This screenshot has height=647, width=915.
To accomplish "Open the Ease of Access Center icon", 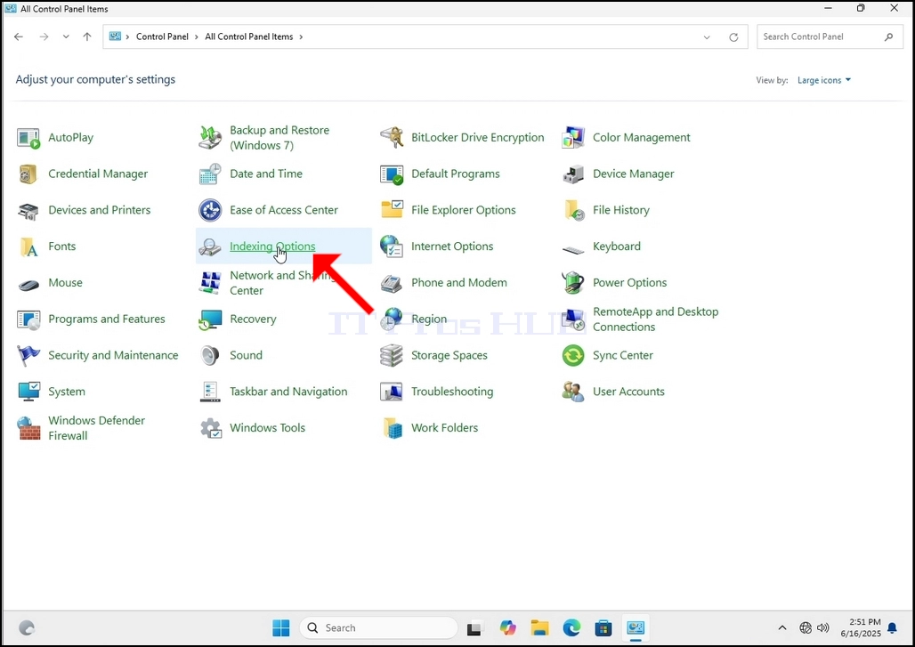I will (x=210, y=210).
